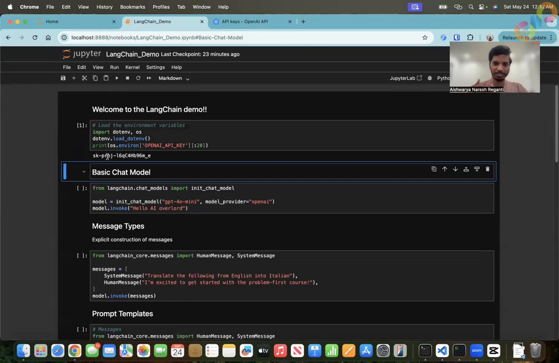Go back in browser history
The height and width of the screenshot is (363, 559).
(8, 38)
